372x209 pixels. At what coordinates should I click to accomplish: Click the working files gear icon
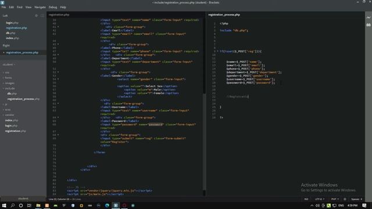[36, 16]
